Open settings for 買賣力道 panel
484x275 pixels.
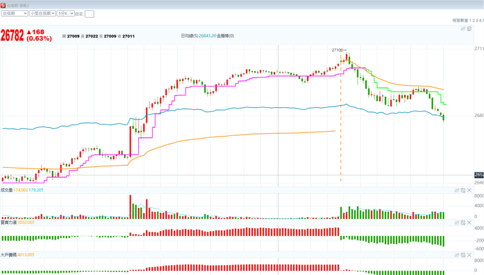[457, 222]
